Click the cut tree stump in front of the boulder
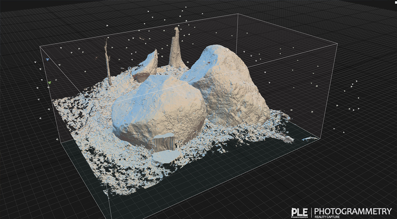Screen dimensions: 397x219 164,143
